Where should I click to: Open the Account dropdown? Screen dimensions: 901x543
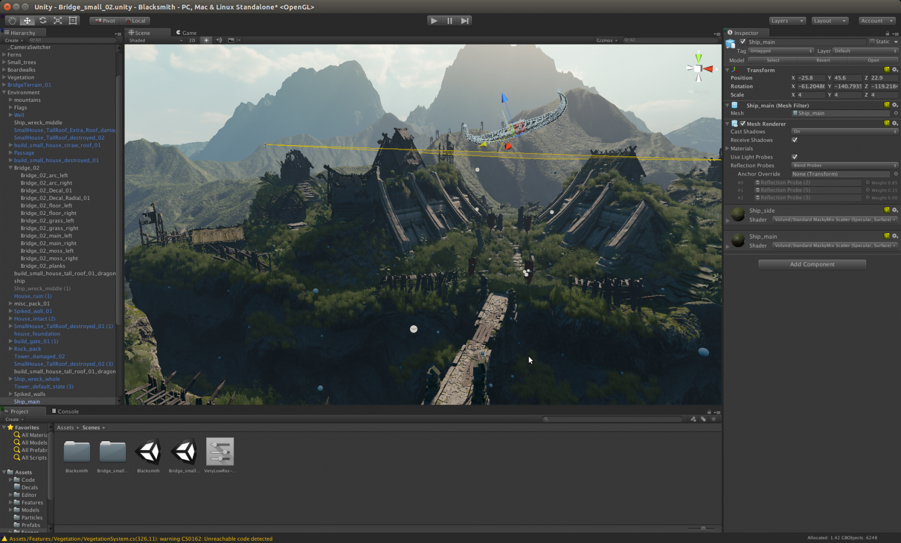point(877,21)
